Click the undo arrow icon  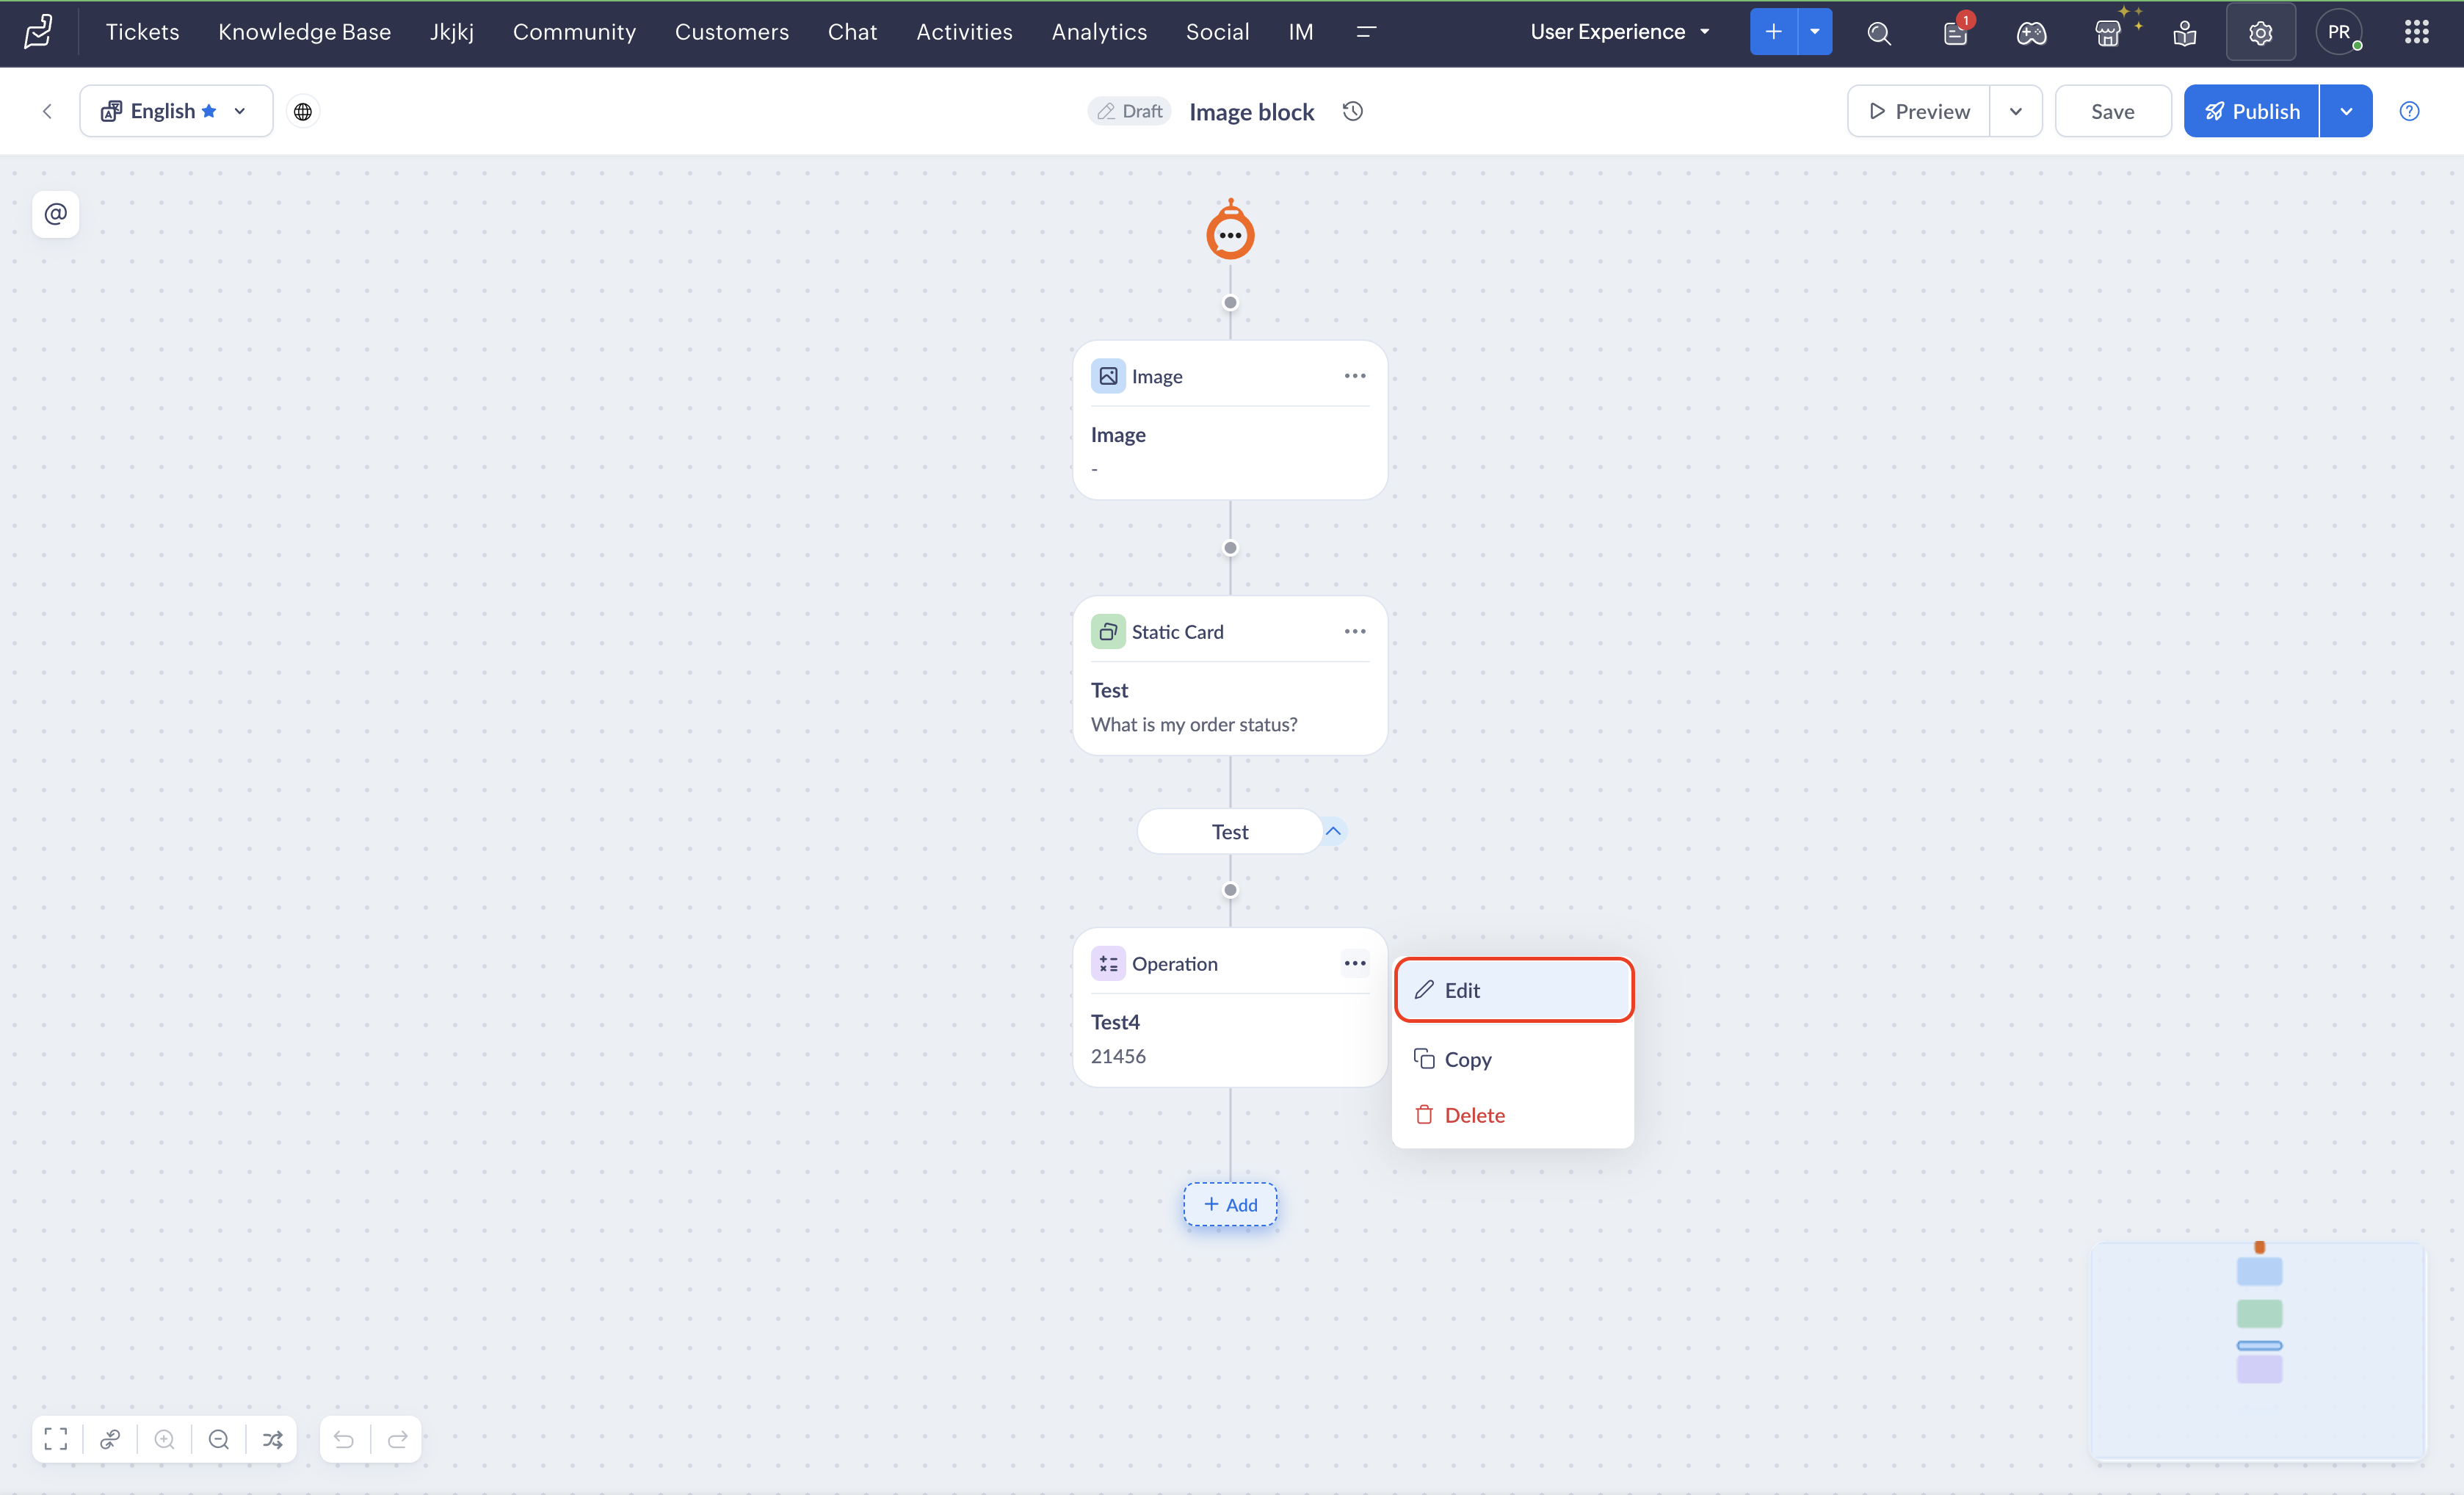pyautogui.click(x=344, y=1439)
